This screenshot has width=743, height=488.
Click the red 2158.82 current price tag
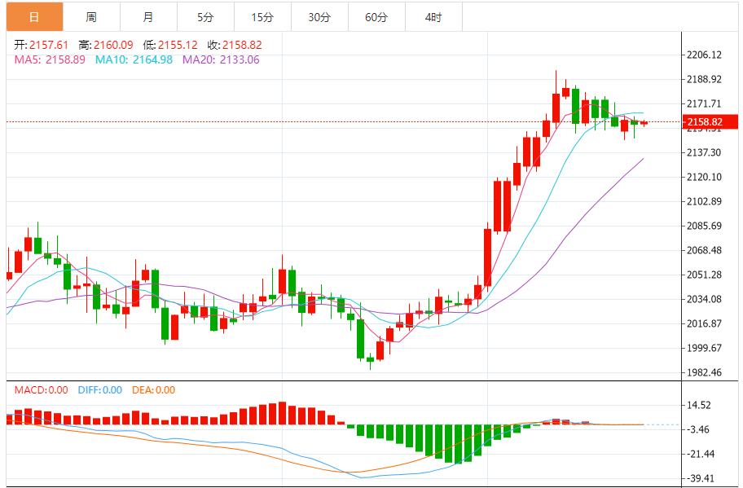(710, 121)
